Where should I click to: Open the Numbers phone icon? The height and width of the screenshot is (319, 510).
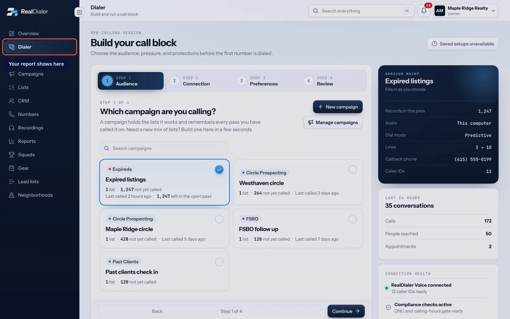(x=12, y=114)
